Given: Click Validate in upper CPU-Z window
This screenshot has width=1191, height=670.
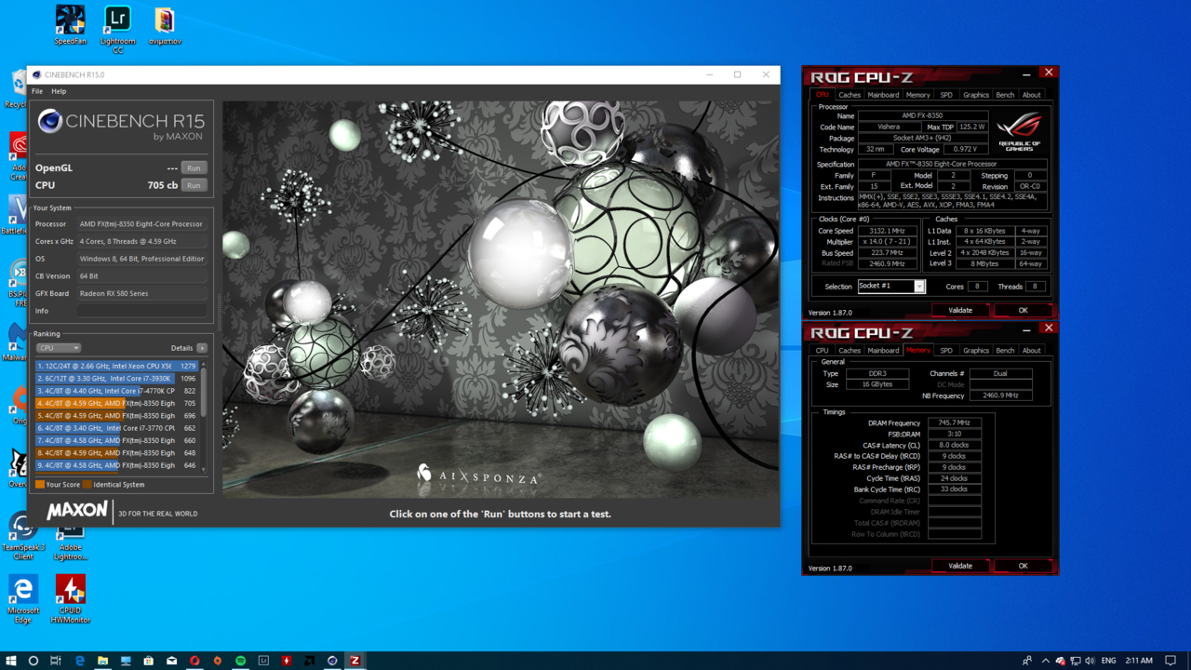Looking at the screenshot, I should pos(960,311).
